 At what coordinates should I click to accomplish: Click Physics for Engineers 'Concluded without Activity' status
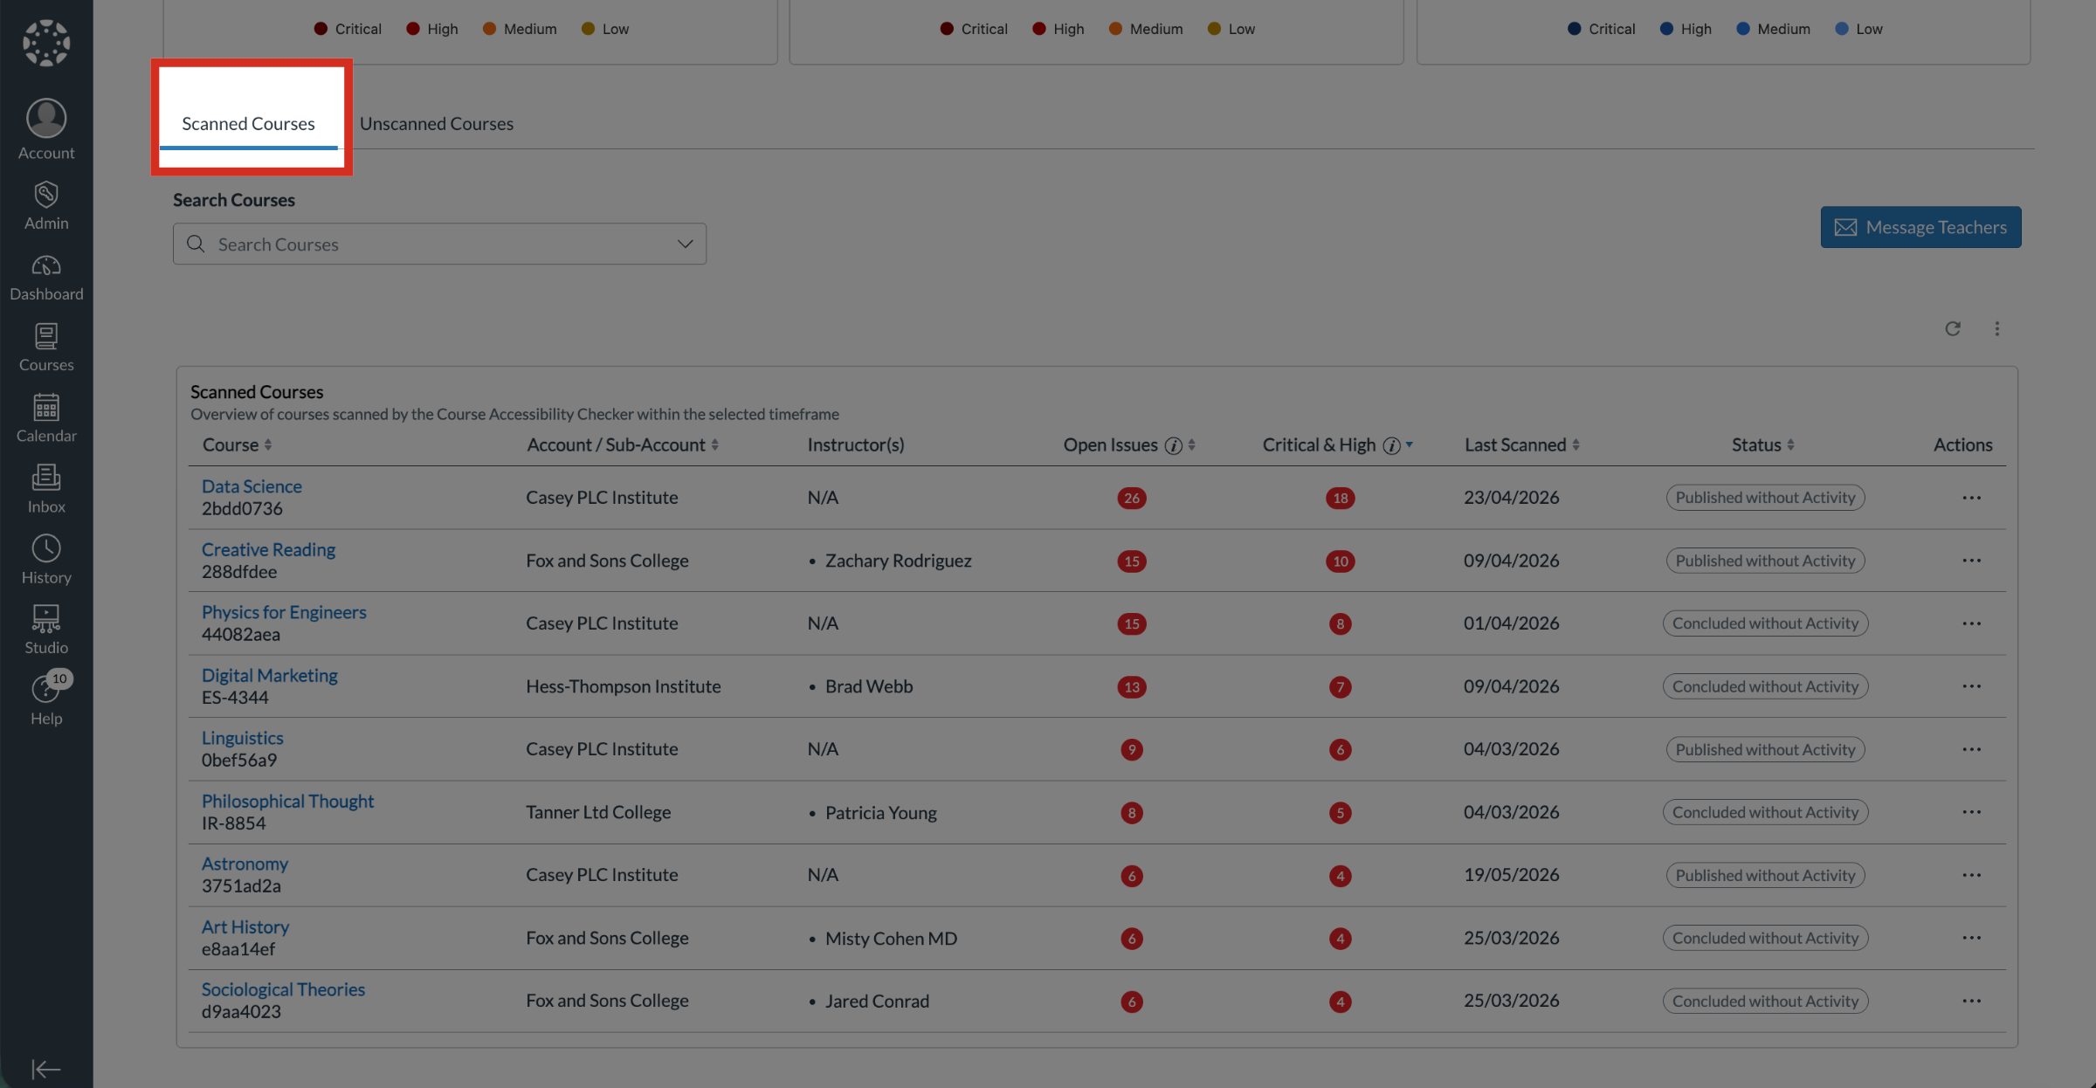click(1765, 623)
